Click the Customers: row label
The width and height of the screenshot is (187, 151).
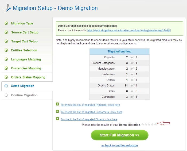[108, 74]
